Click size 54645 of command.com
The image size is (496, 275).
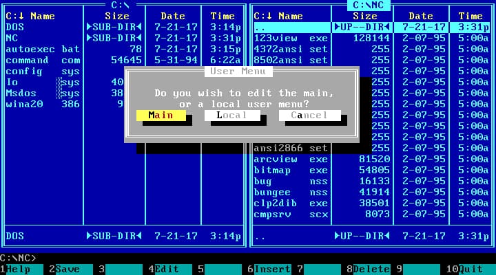pos(126,60)
